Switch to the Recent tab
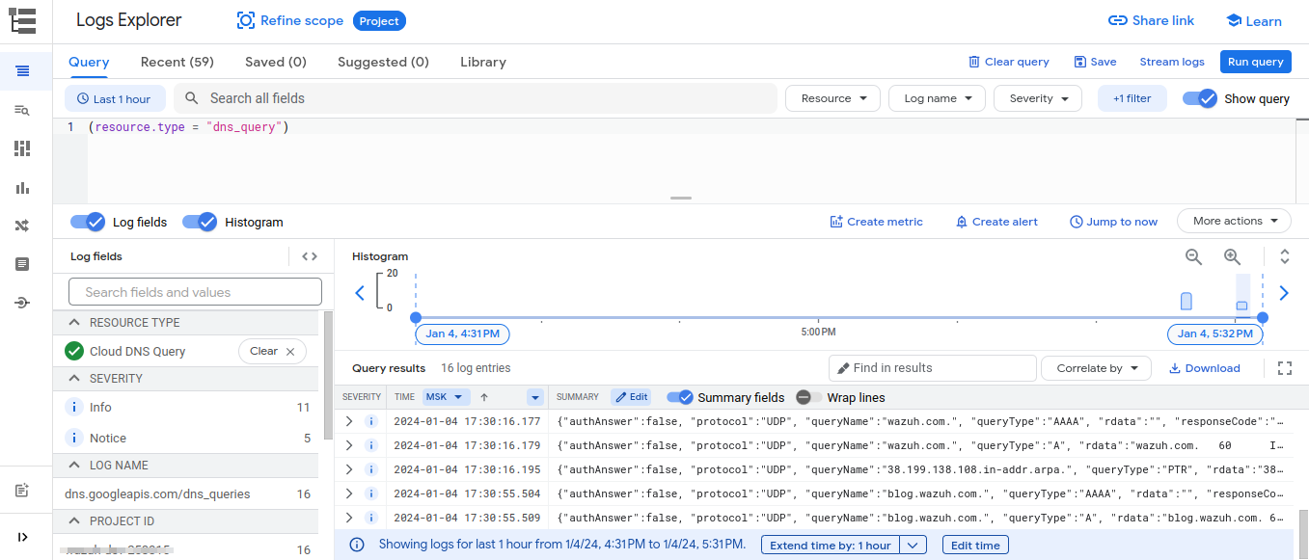The width and height of the screenshot is (1309, 560). click(177, 62)
